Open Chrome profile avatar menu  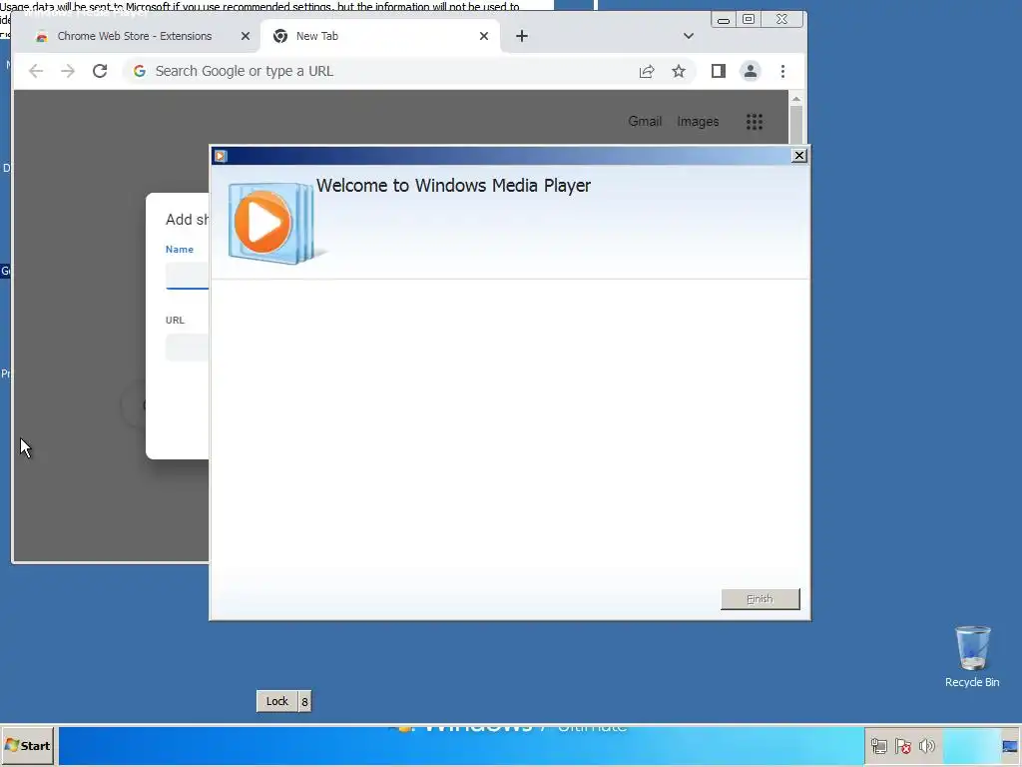[751, 71]
